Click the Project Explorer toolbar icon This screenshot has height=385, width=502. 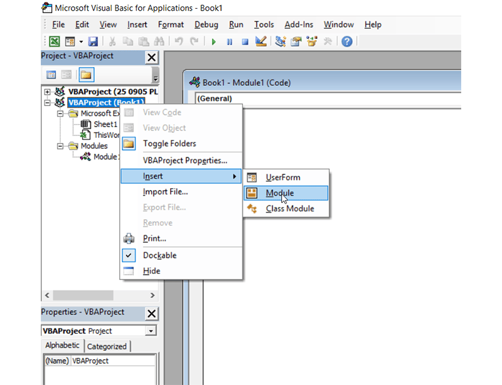pyautogui.click(x=280, y=41)
